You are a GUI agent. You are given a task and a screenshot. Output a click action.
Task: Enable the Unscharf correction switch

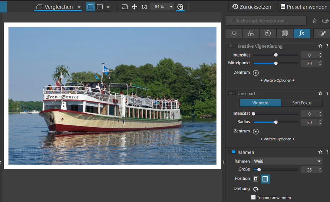pyautogui.click(x=232, y=93)
